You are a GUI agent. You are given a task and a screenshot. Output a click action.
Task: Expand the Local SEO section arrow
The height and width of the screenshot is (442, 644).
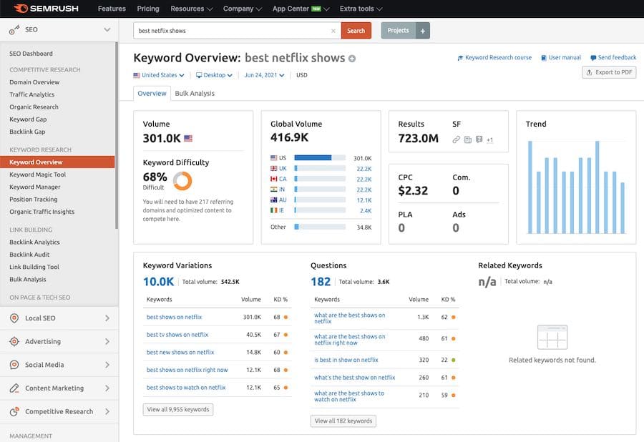[x=107, y=318]
